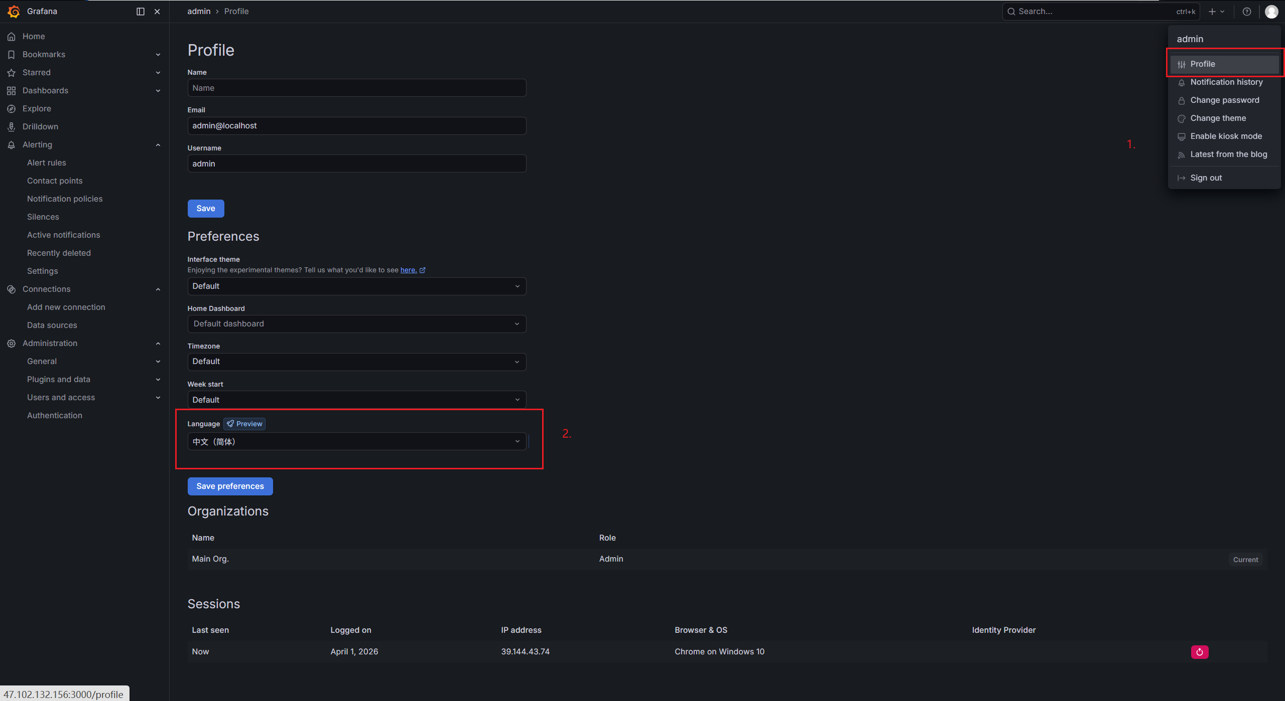Click the Save preferences button

tap(230, 486)
